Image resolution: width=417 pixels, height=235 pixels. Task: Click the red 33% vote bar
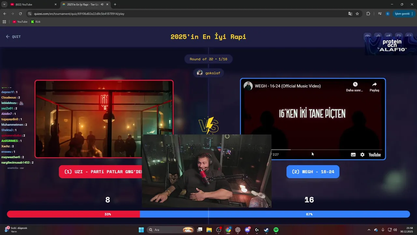click(x=73, y=214)
